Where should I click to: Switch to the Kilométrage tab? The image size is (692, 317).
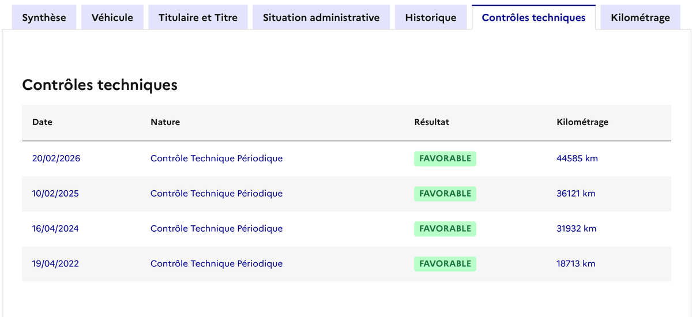coord(640,17)
